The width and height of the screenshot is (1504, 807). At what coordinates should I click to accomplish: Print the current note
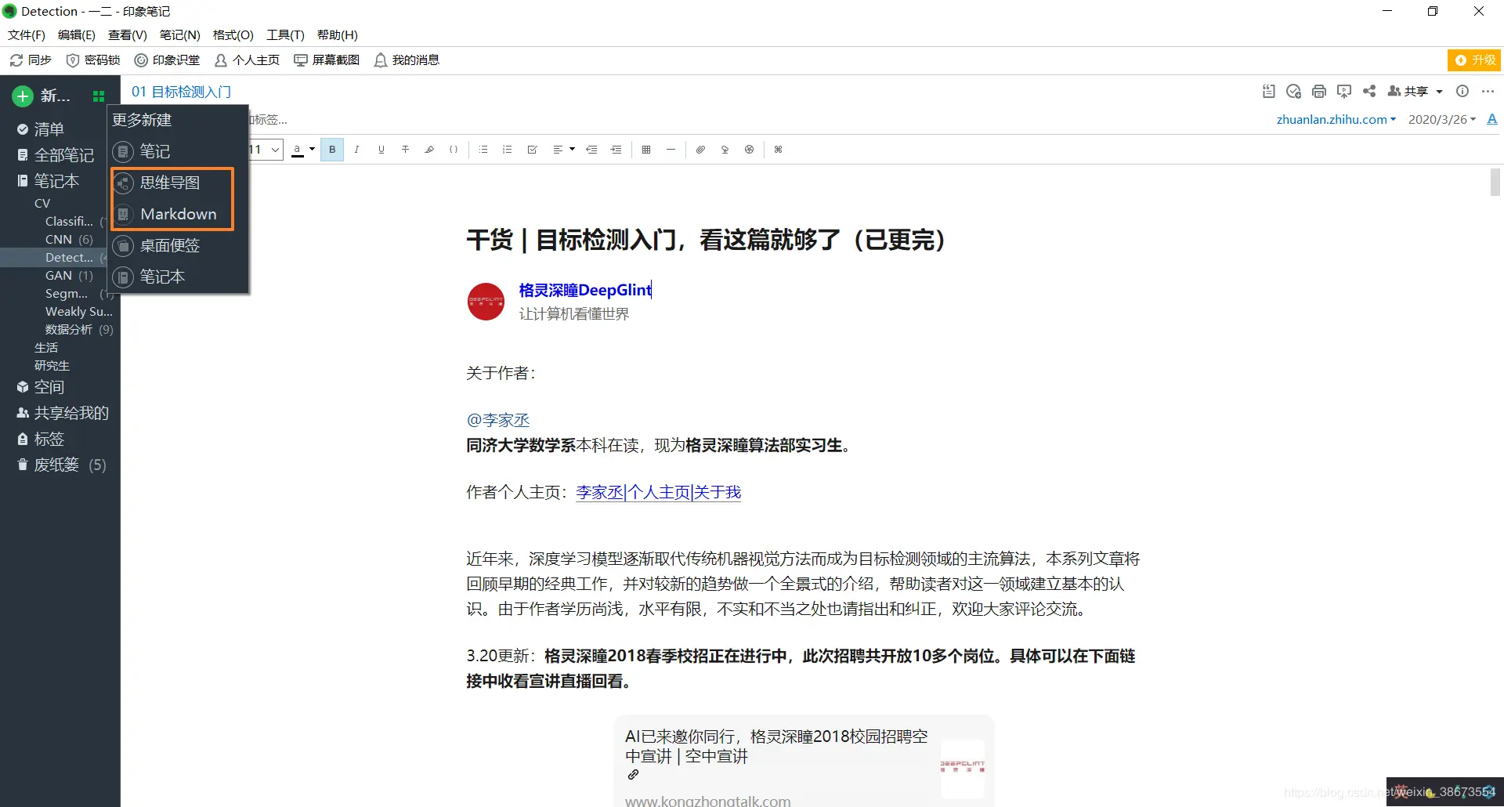[x=1318, y=91]
